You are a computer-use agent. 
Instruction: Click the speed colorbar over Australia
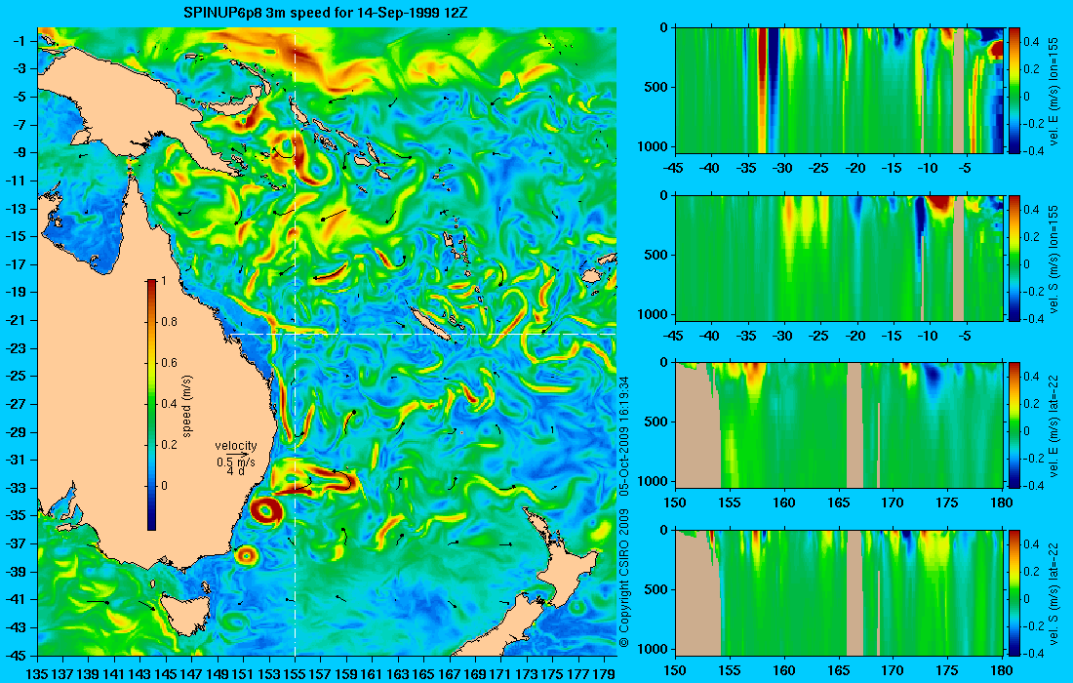pos(151,405)
